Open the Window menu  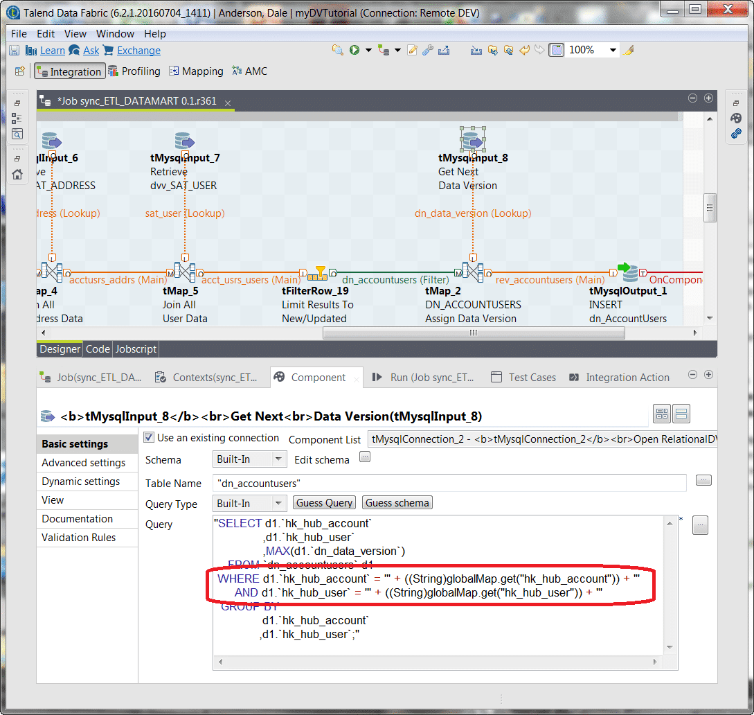tap(115, 33)
